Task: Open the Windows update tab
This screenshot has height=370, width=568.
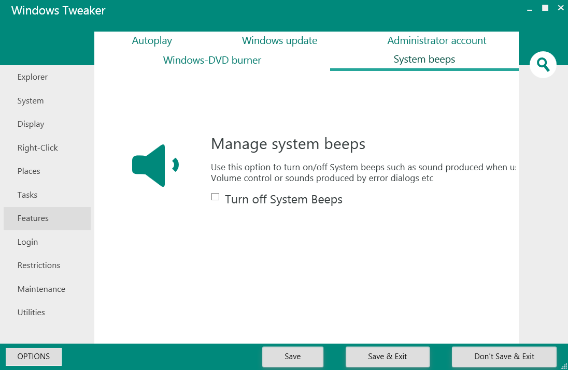Action: click(279, 41)
